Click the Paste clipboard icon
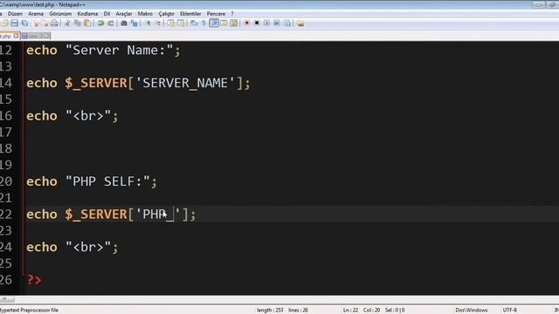This screenshot has height=314, width=559. (87, 24)
